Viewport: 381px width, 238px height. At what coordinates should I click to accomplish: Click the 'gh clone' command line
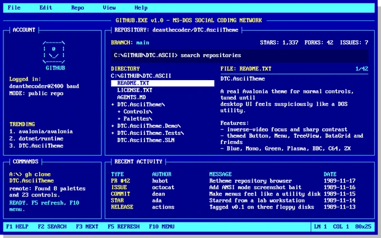[31, 178]
